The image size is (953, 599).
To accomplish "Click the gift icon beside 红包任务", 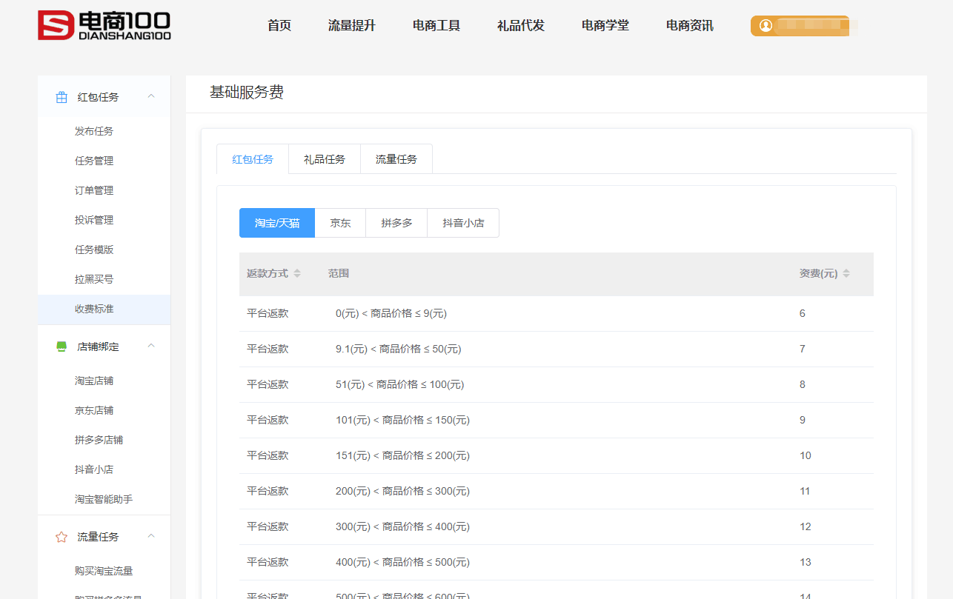I will coord(62,97).
